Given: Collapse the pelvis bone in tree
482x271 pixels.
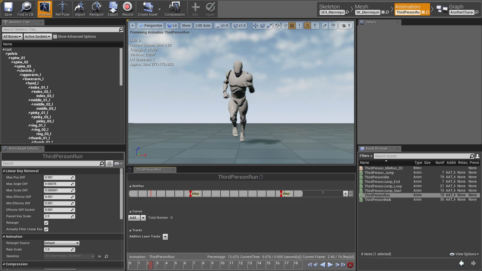Looking at the screenshot, I should pyautogui.click(x=7, y=54).
